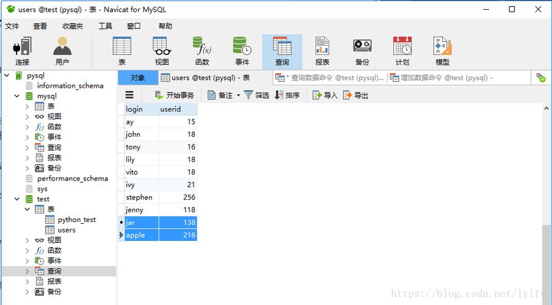Image resolution: width=552 pixels, height=305 pixels.
Task: Select the 查询 query toolbar icon
Action: [x=282, y=51]
